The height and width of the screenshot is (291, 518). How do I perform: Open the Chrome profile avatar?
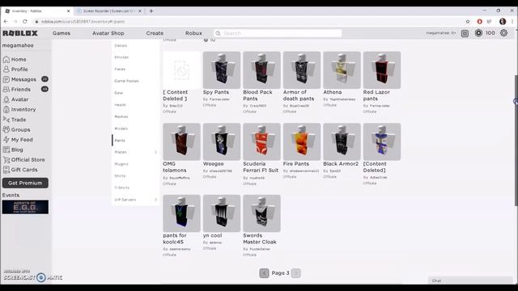[x=503, y=22]
